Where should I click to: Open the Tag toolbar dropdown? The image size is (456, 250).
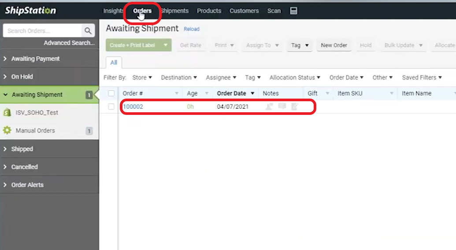300,45
